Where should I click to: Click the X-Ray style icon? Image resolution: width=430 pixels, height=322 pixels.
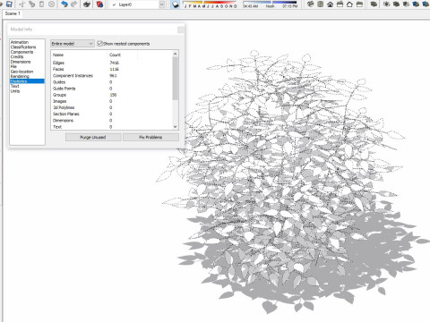(374, 4)
